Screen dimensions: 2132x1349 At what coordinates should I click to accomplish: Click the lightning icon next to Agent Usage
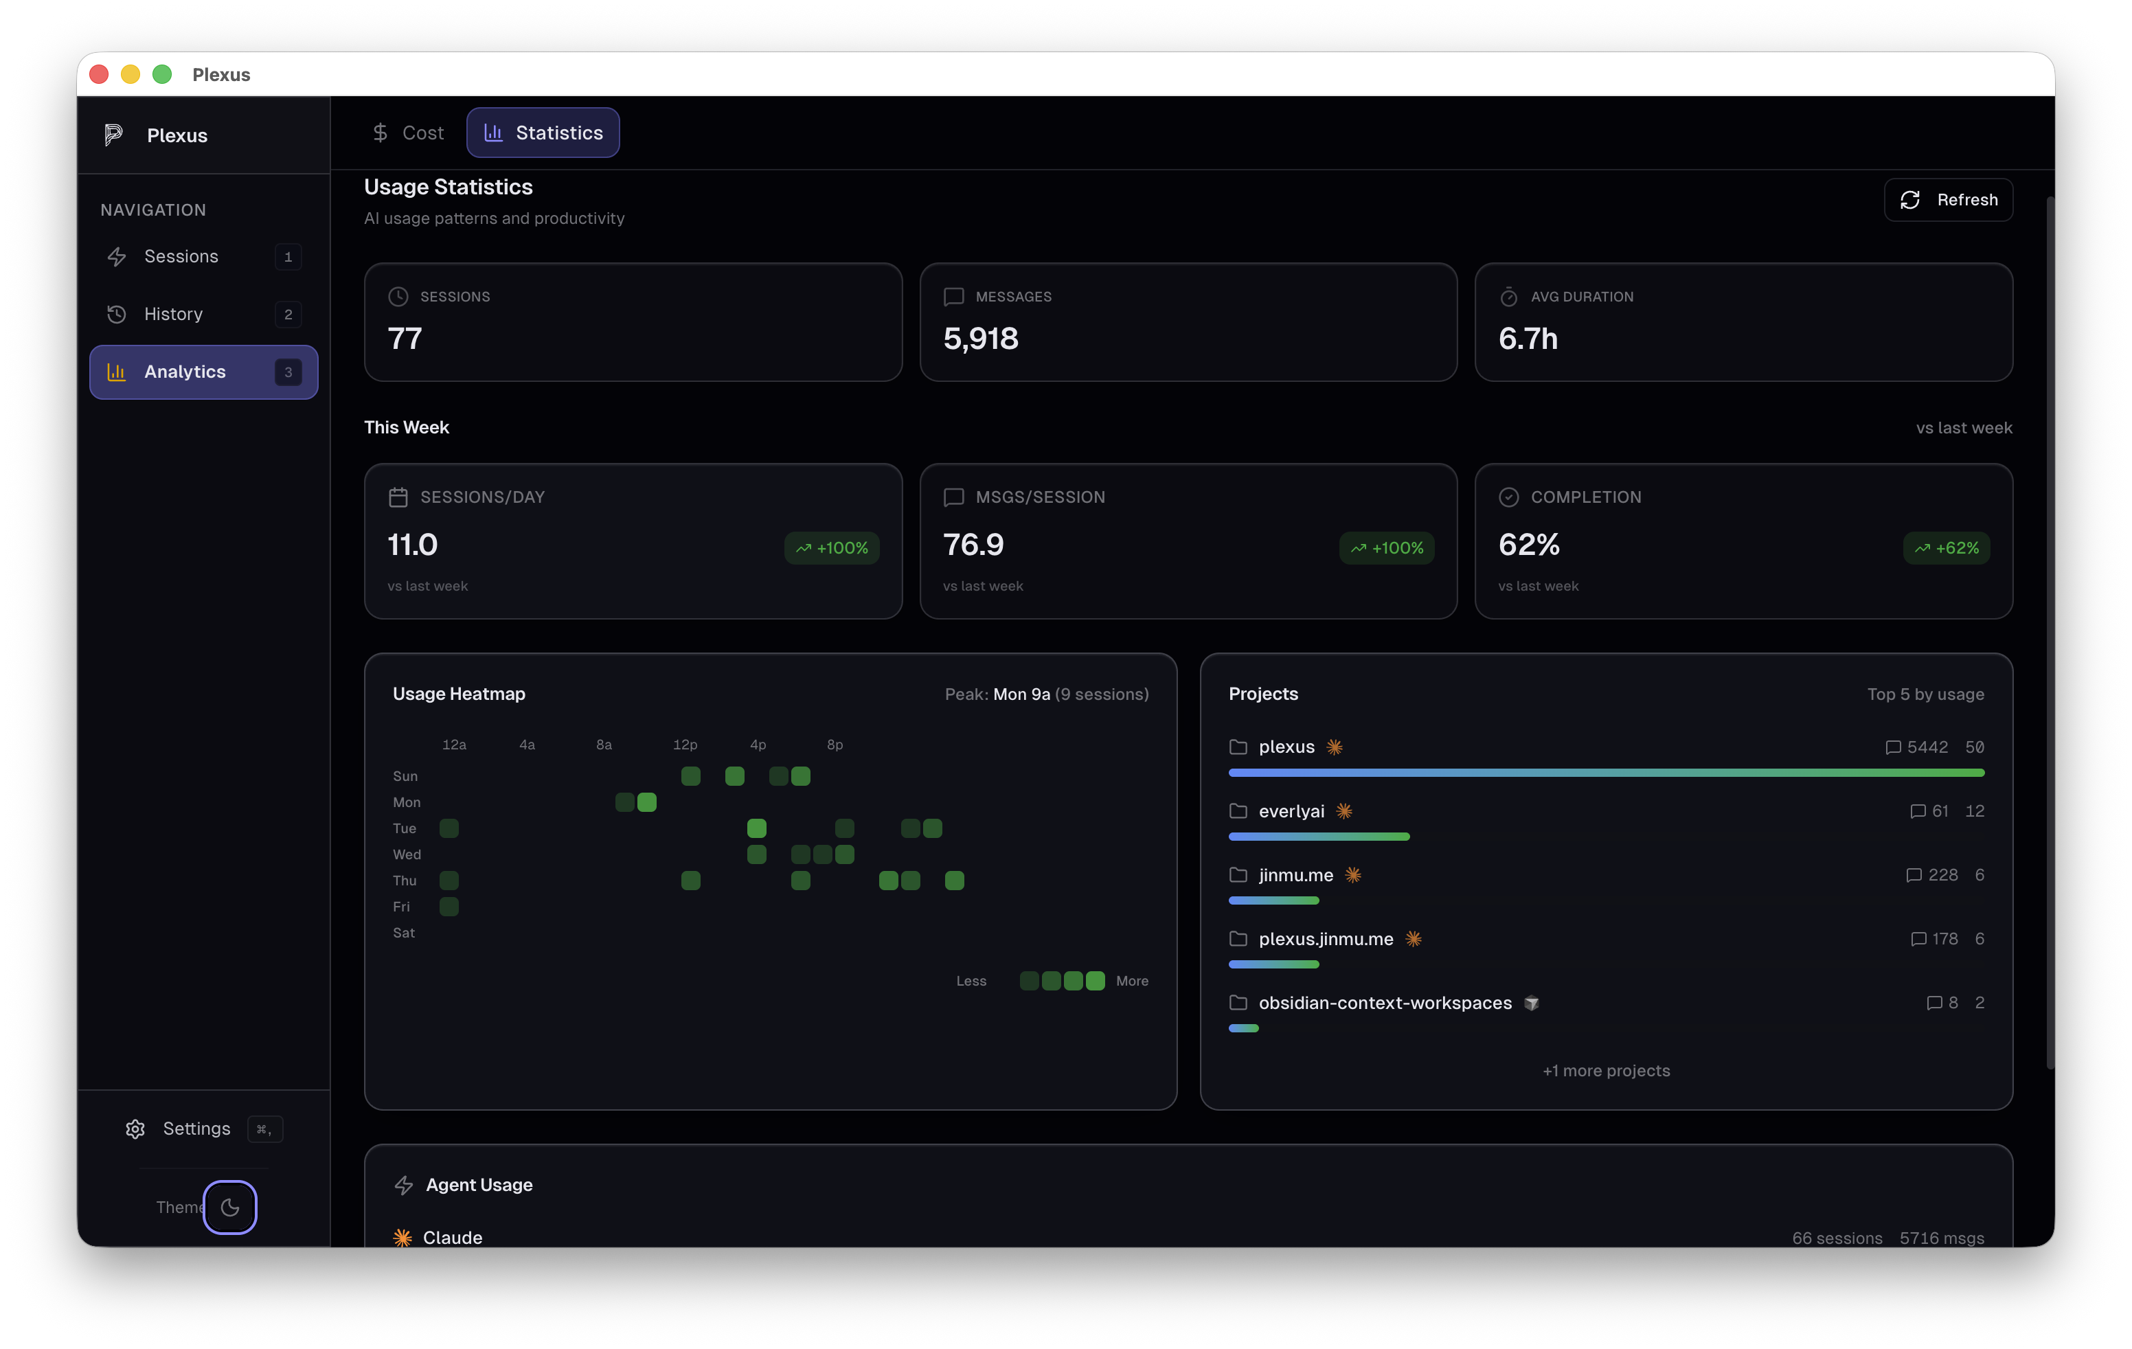pyautogui.click(x=404, y=1186)
